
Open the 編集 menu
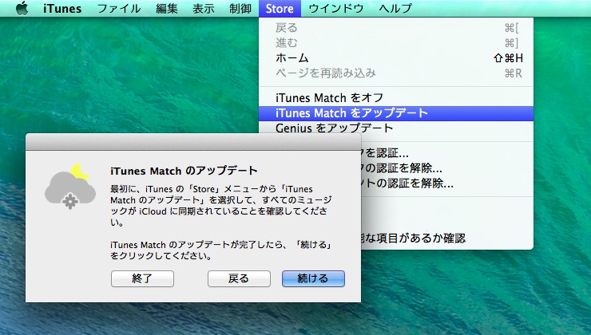(167, 8)
